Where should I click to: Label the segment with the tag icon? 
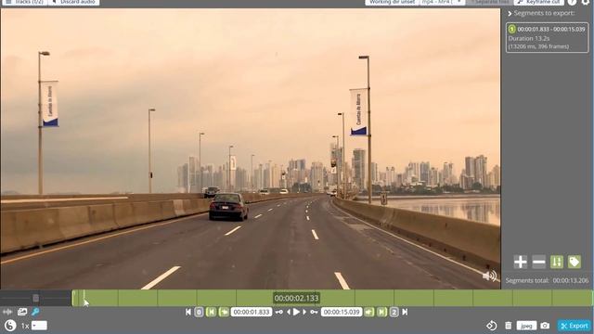pos(575,262)
